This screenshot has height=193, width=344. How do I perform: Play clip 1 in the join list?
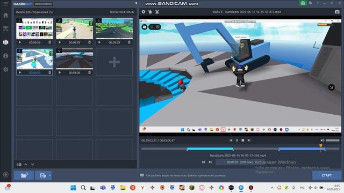[x=20, y=42]
